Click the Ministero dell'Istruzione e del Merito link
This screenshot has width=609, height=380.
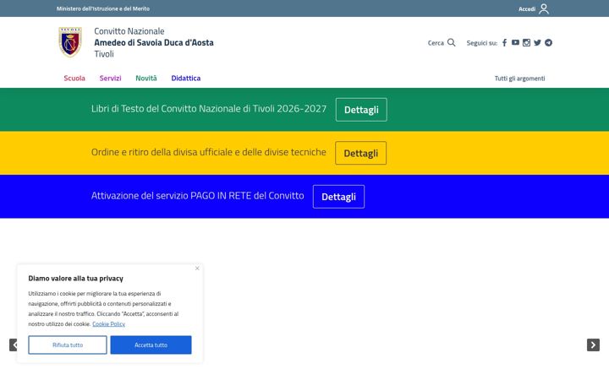(103, 8)
